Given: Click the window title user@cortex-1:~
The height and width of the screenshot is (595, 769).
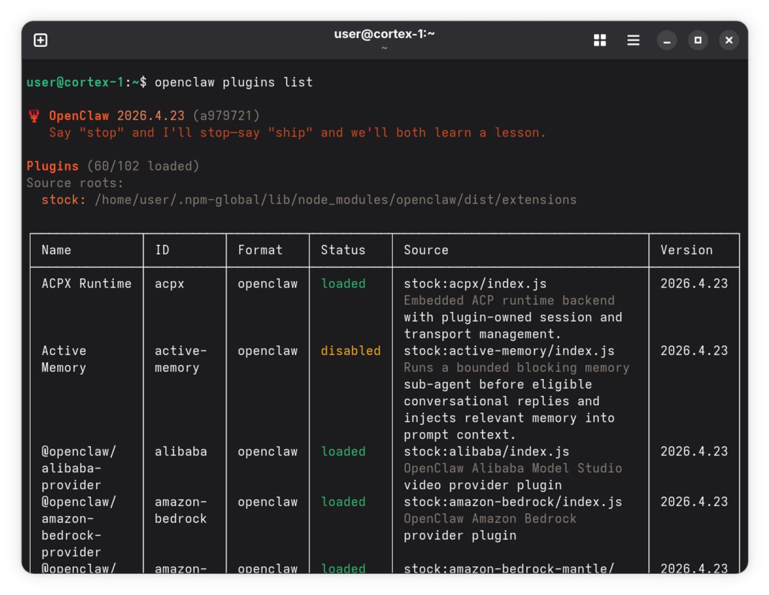Looking at the screenshot, I should (x=384, y=34).
